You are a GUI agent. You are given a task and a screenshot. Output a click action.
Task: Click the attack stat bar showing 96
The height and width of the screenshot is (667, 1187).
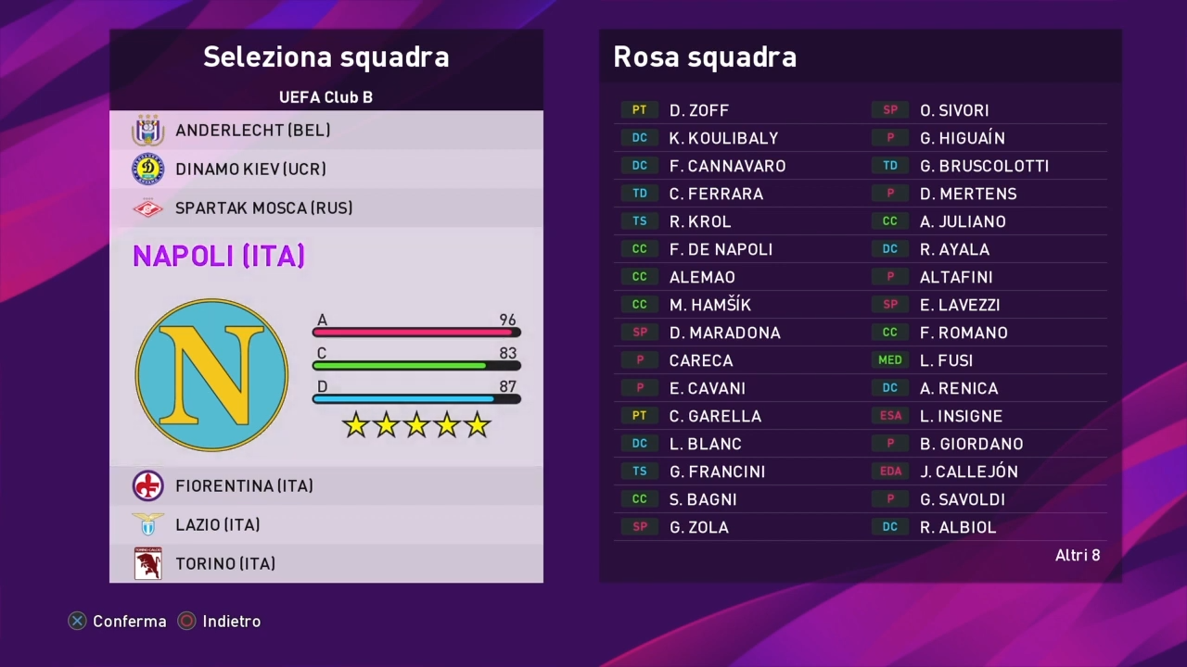415,332
